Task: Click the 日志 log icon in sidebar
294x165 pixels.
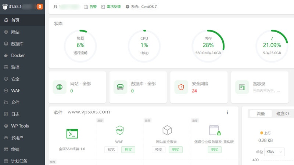Action: click(6, 114)
